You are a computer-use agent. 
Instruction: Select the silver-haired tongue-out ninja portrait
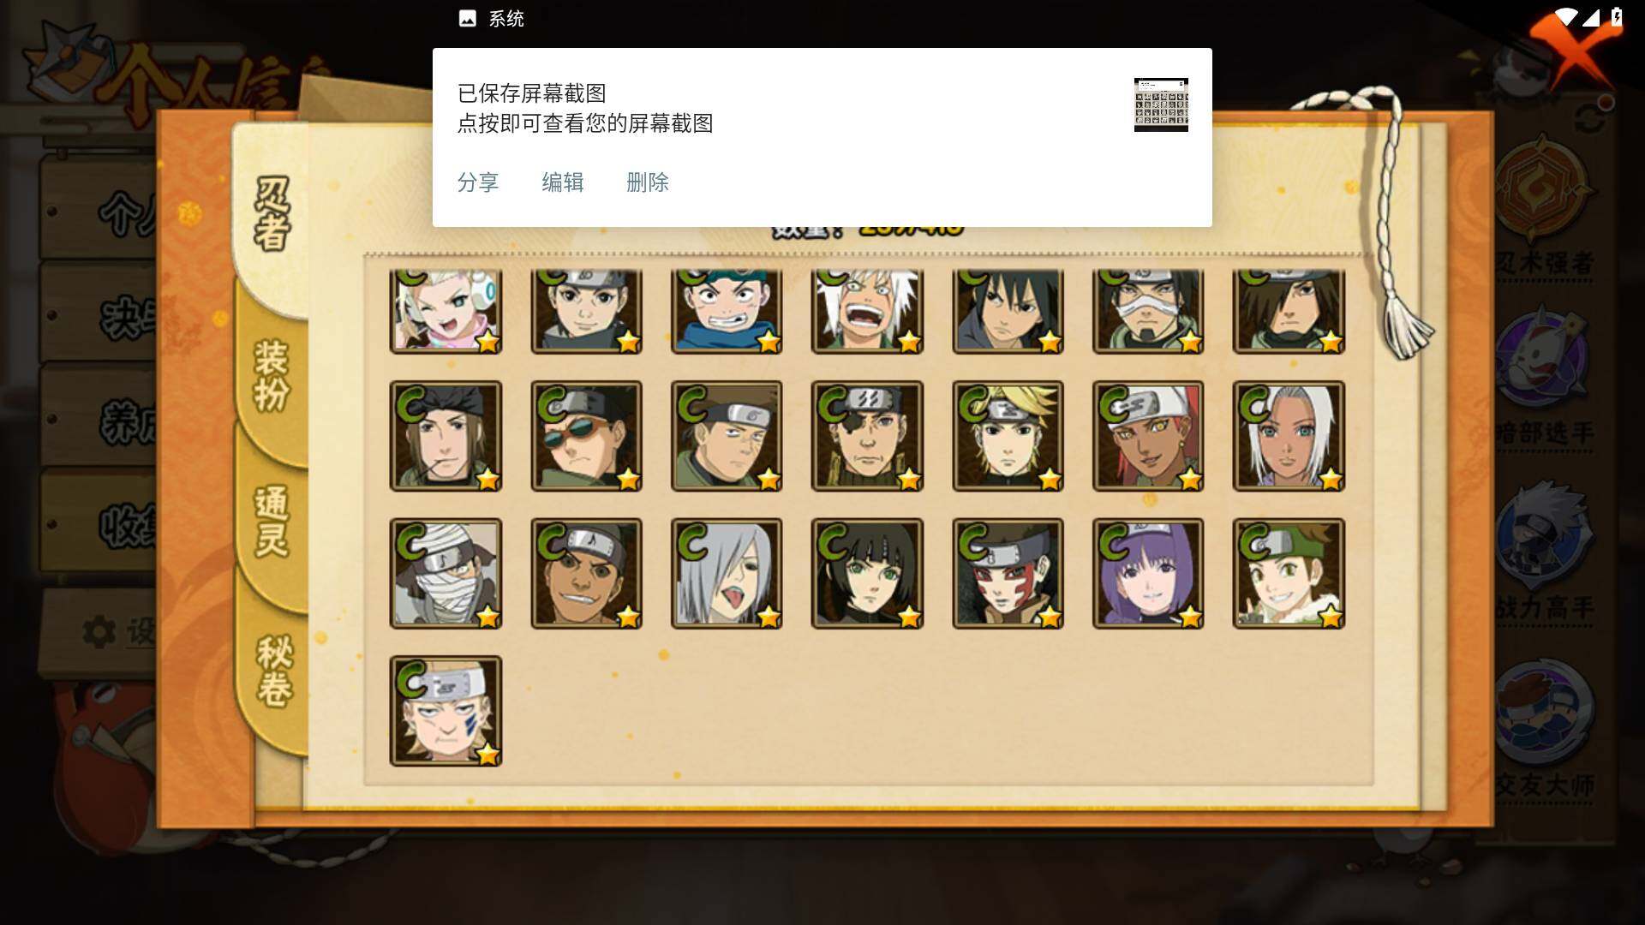pos(727,573)
